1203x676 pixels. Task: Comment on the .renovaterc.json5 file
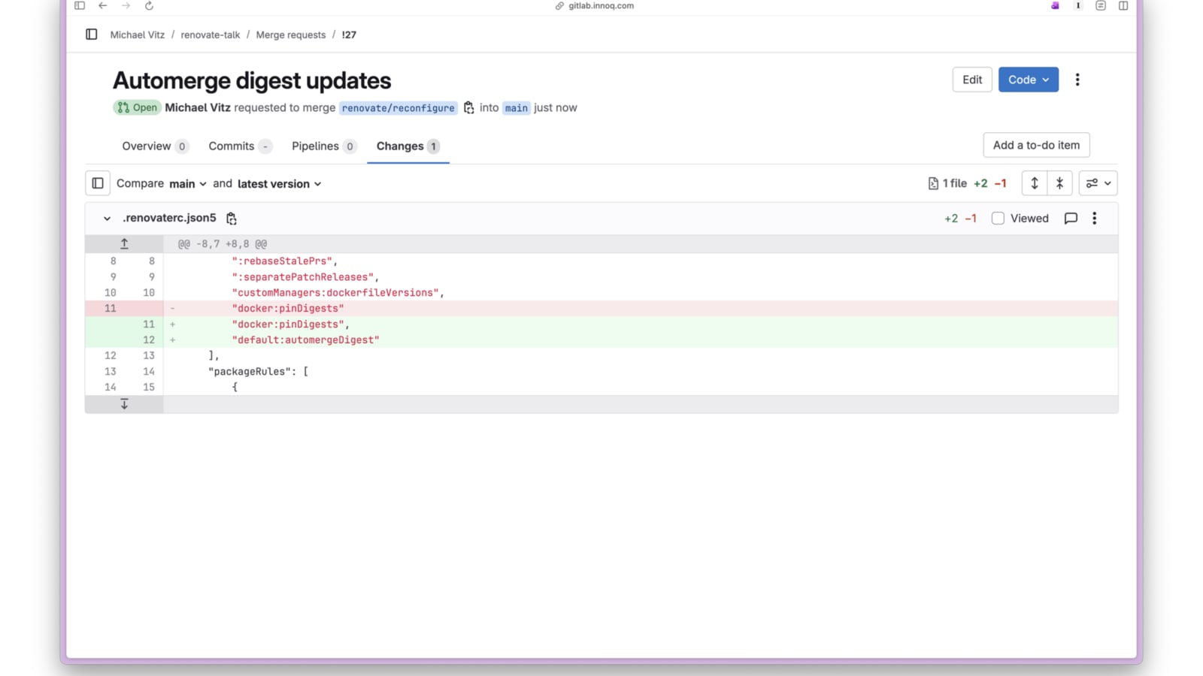tap(1071, 219)
